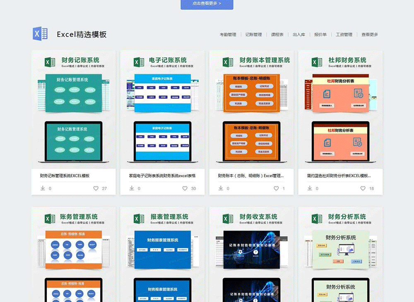Screen dimensions: 414x302
Task: Open the 账务管理系统 template thumbnail
Action: click(73, 254)
